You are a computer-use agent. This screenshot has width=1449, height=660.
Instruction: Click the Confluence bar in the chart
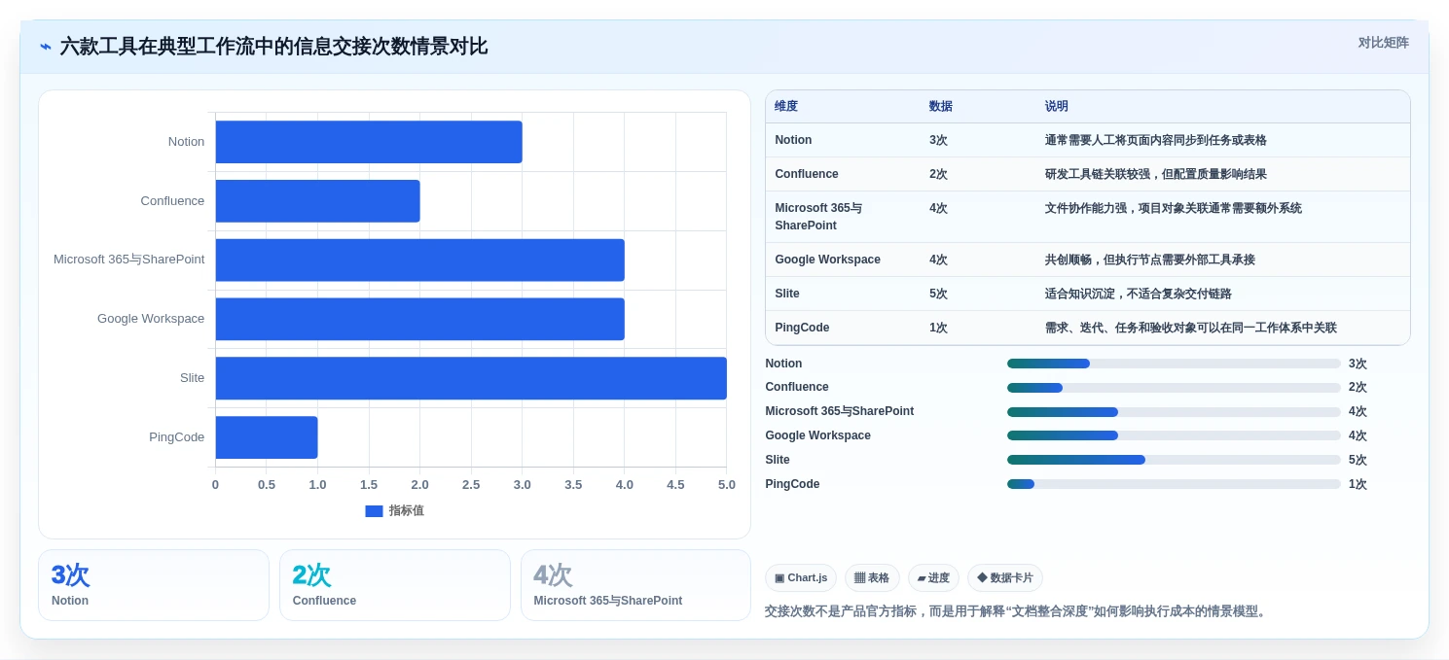pyautogui.click(x=317, y=201)
